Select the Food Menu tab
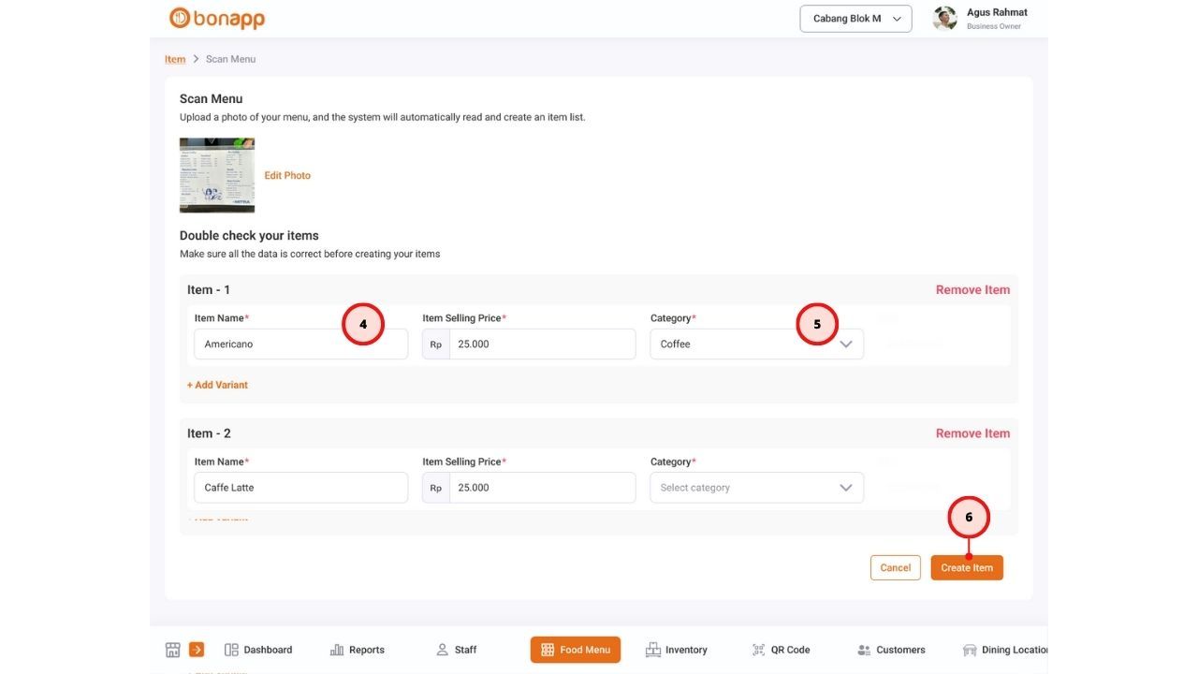Image resolution: width=1198 pixels, height=674 pixels. pos(575,650)
